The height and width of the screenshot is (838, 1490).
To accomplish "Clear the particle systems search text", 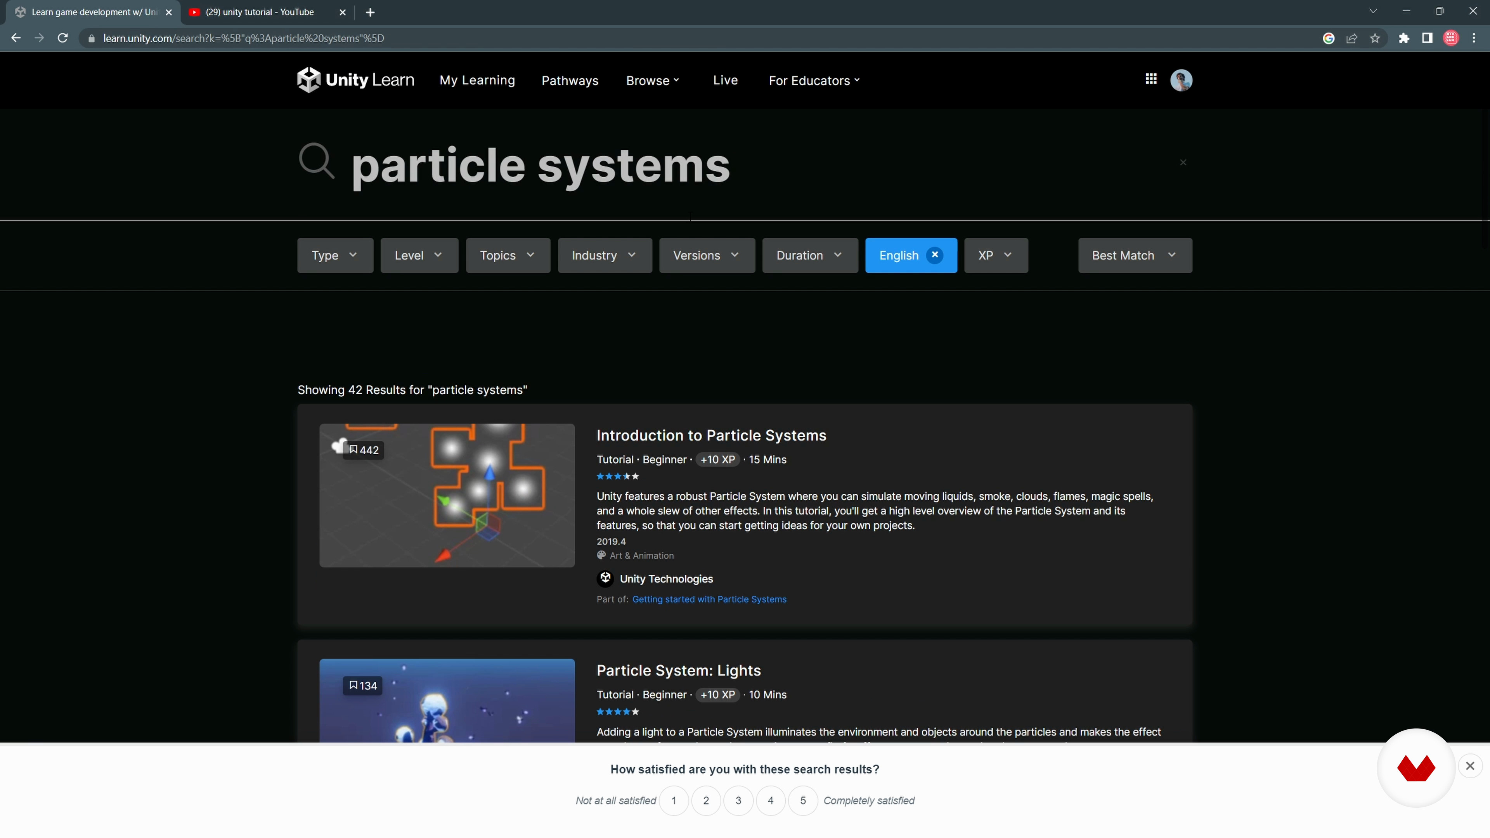I will [1183, 163].
